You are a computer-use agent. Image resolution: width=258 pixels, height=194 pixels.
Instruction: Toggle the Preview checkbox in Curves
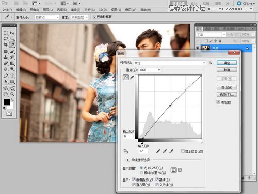click(218, 102)
